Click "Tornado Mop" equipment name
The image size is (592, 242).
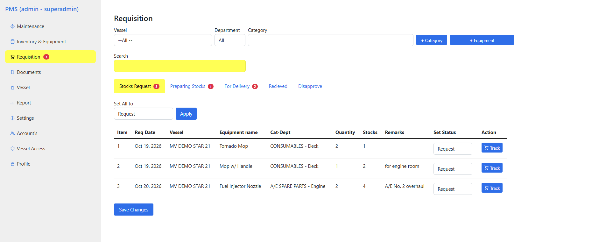[234, 146]
